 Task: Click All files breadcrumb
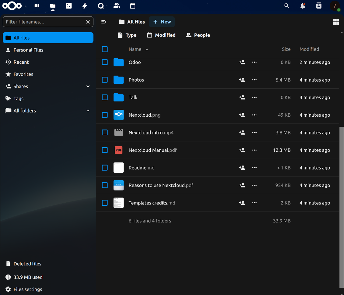(132, 22)
